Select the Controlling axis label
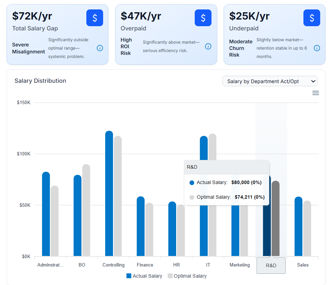 coord(113,265)
